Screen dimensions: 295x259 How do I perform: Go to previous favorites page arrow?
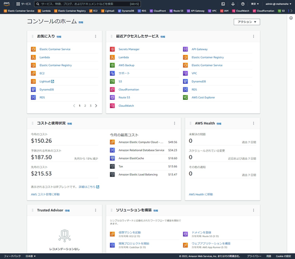tap(74, 106)
